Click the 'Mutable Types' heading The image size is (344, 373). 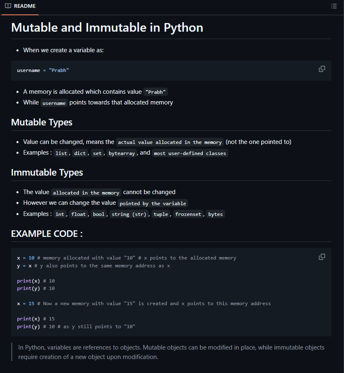tap(42, 122)
